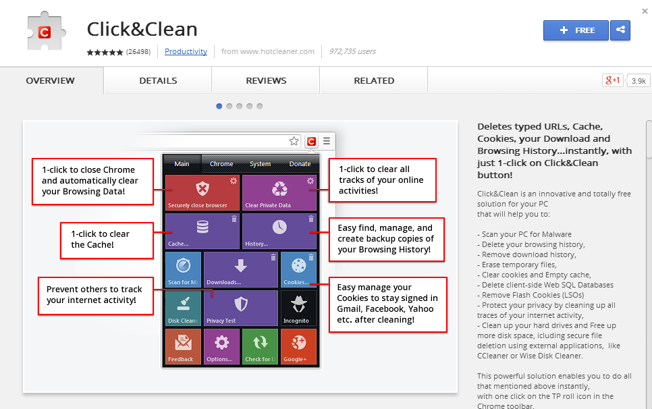
Task: Click the 3.9k count bubble
Action: 639,80
